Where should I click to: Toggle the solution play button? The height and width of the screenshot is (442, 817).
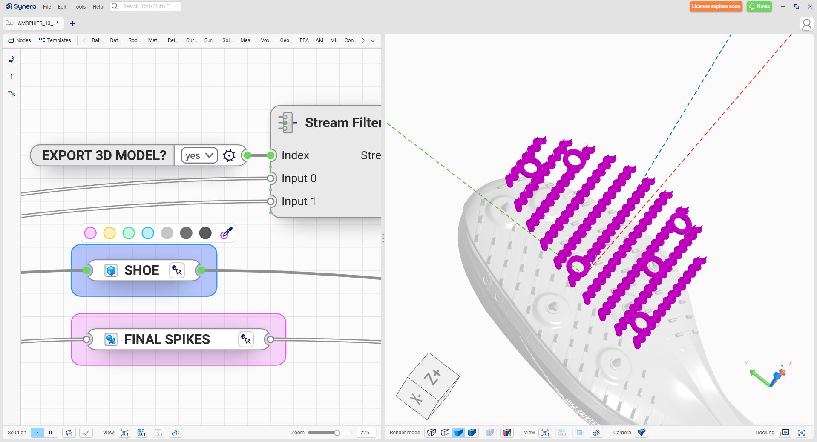pyautogui.click(x=37, y=433)
